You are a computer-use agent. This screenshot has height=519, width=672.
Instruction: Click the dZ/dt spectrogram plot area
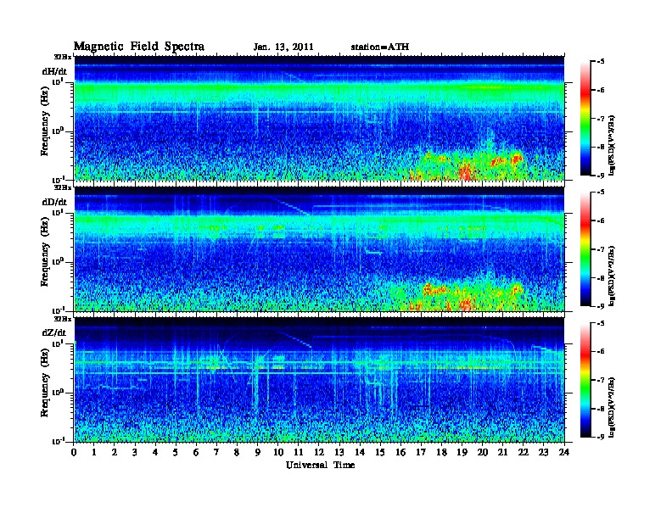tap(319, 380)
